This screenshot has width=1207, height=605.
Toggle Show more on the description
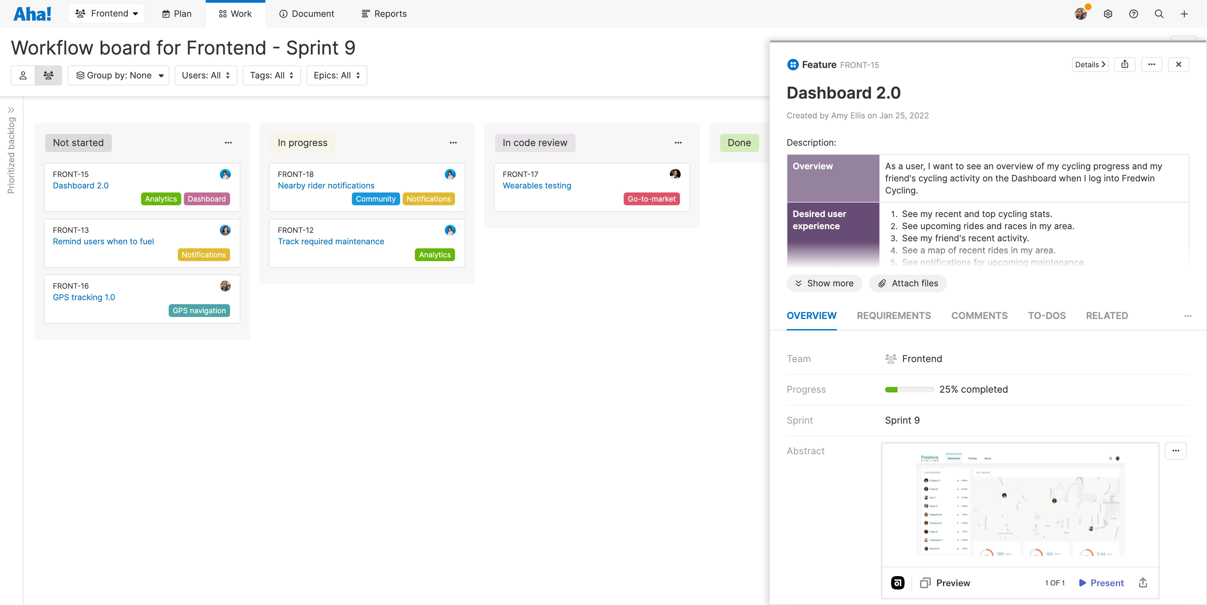[825, 283]
